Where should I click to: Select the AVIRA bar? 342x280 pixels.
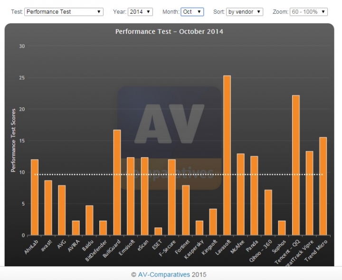(76, 228)
